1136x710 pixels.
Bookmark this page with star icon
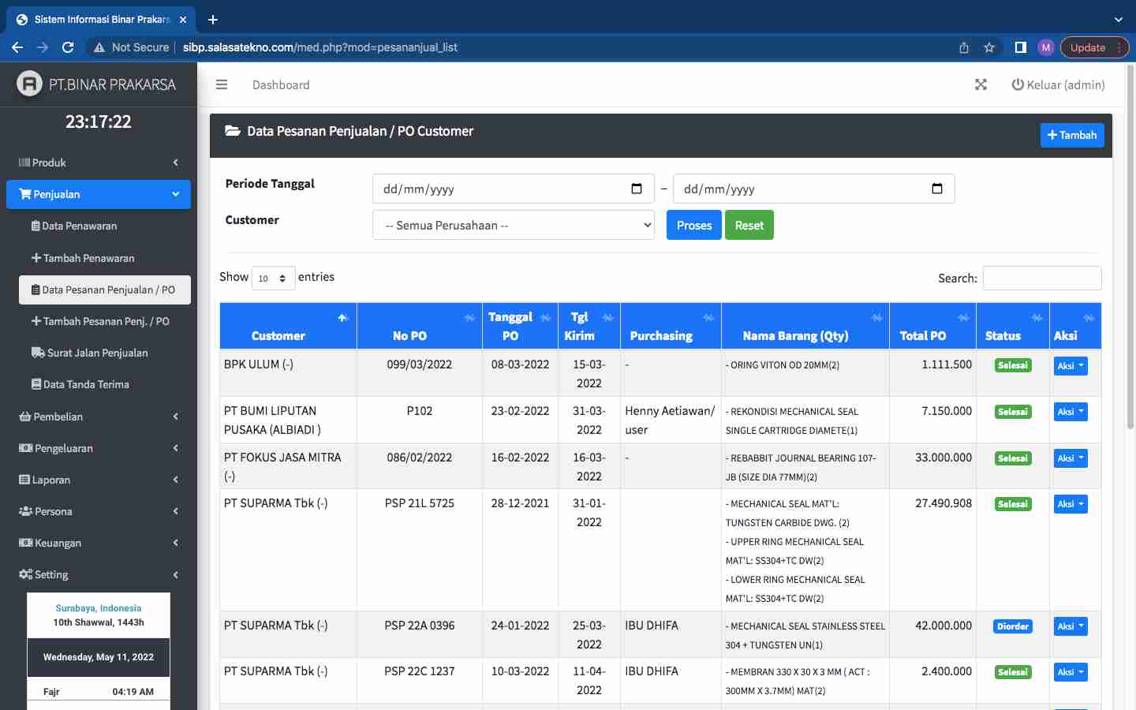(989, 47)
